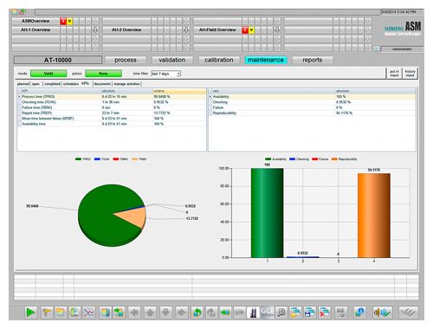433x329 pixels.
Task: Select the Availability time row
Action: [112, 124]
